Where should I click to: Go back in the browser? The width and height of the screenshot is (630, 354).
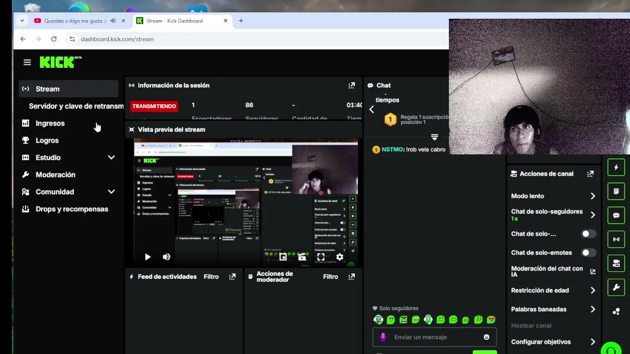(x=23, y=39)
